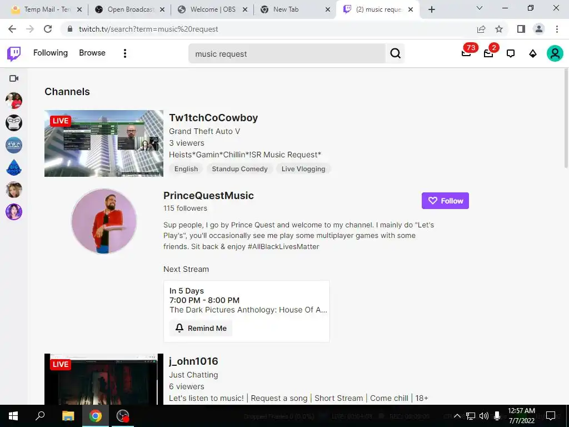Share this page via address bar share icon
Viewport: 569px width, 427px height.
pyautogui.click(x=481, y=29)
